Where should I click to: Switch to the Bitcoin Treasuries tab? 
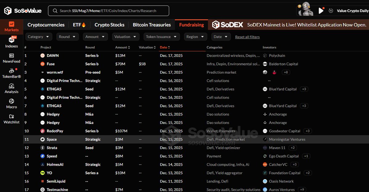coord(152,25)
